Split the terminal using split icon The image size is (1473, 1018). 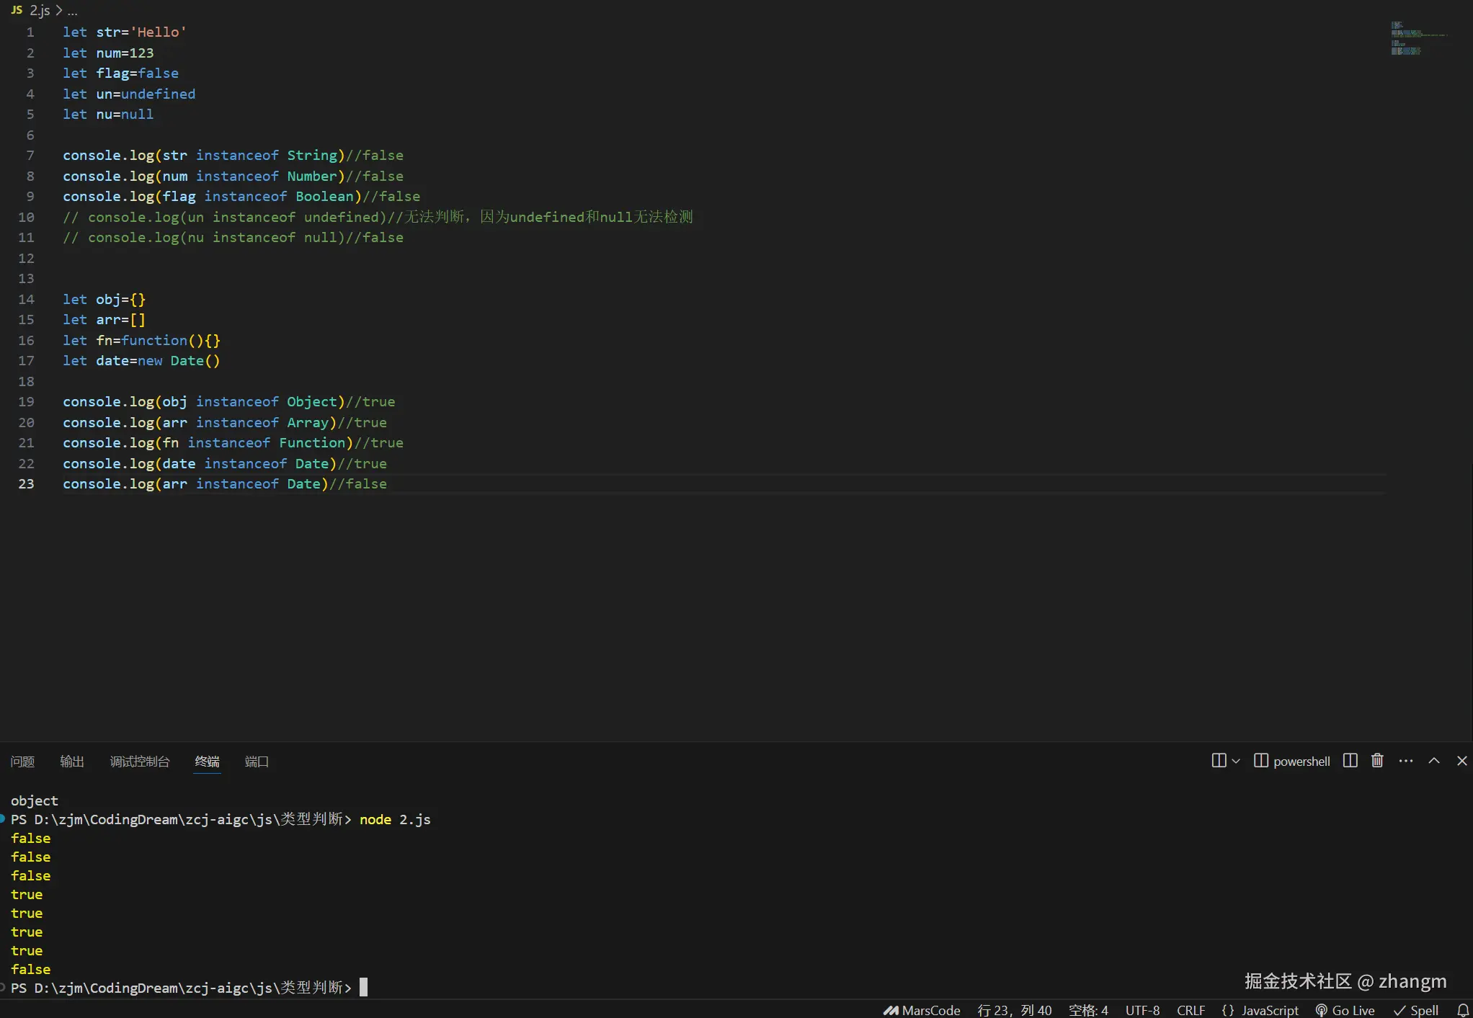click(1350, 761)
